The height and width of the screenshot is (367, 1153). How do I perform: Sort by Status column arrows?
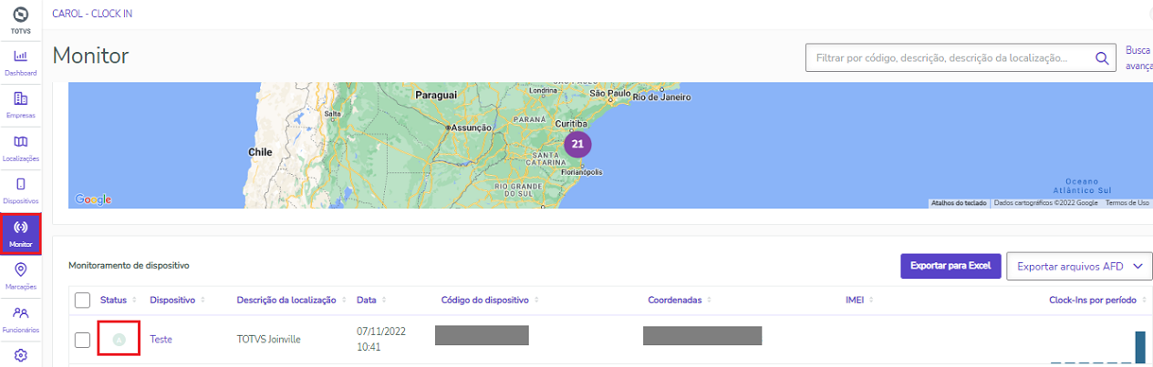click(x=136, y=301)
